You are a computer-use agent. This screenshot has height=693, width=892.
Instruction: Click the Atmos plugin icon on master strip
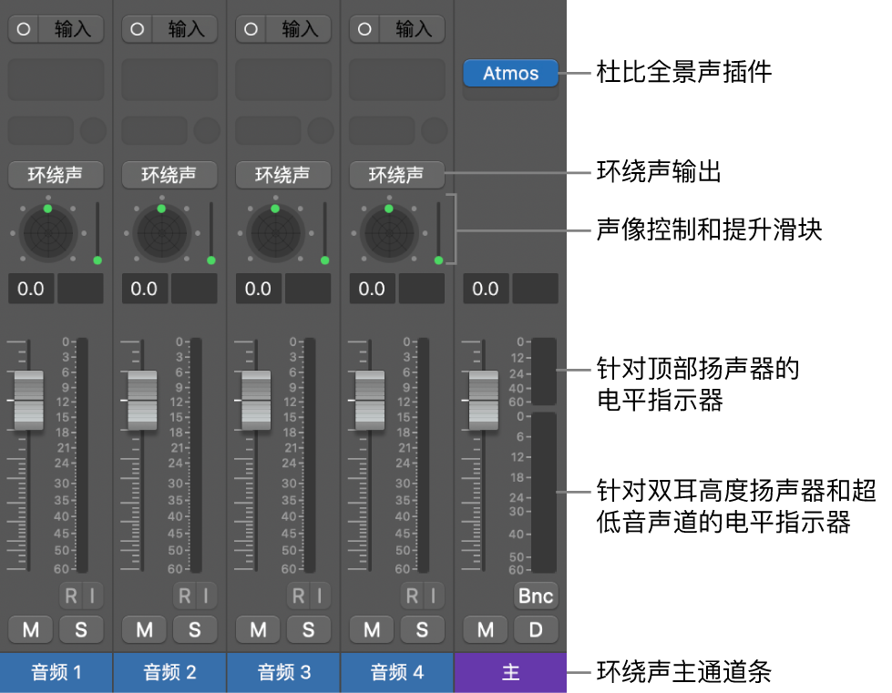coord(510,74)
